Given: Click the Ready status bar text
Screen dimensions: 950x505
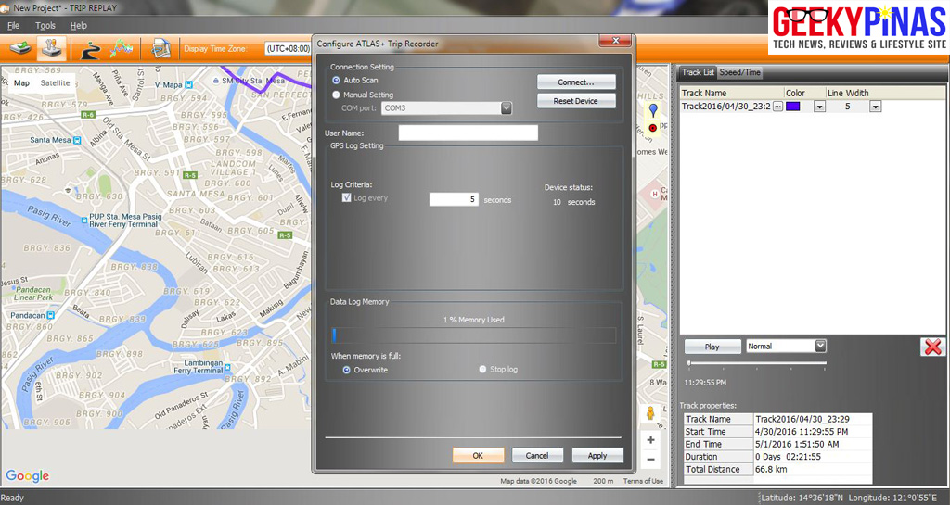Looking at the screenshot, I should point(13,499).
